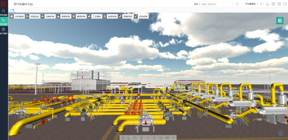The image size is (288, 140).
Task: Toggle fullscreen with the expand icon
Action: pos(285,4)
